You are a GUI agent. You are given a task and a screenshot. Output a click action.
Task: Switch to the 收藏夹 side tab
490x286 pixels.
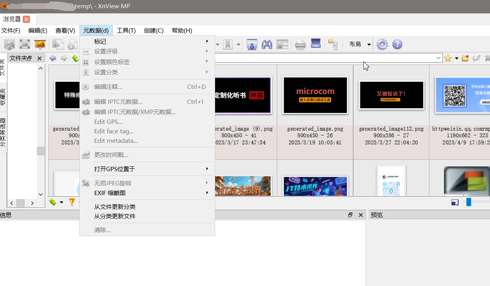tap(3, 97)
